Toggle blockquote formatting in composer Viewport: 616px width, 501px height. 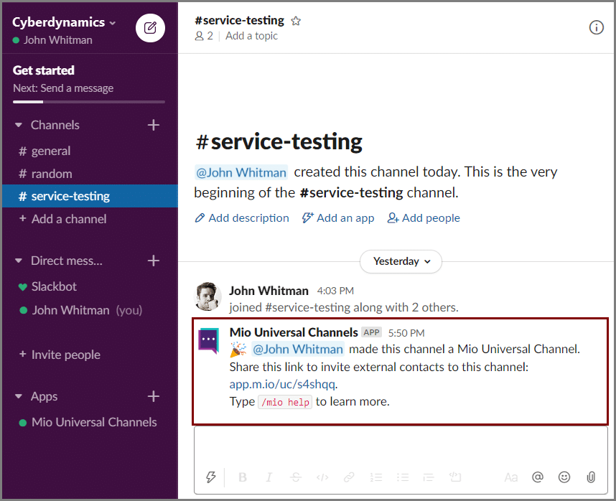coord(429,477)
